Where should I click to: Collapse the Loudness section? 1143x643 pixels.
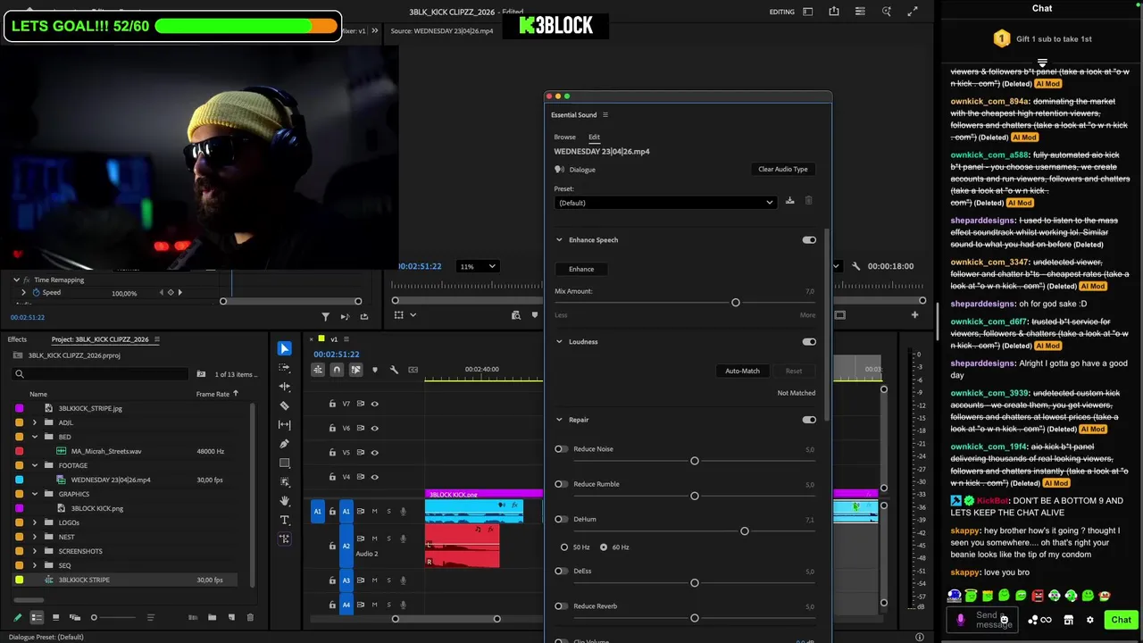559,341
